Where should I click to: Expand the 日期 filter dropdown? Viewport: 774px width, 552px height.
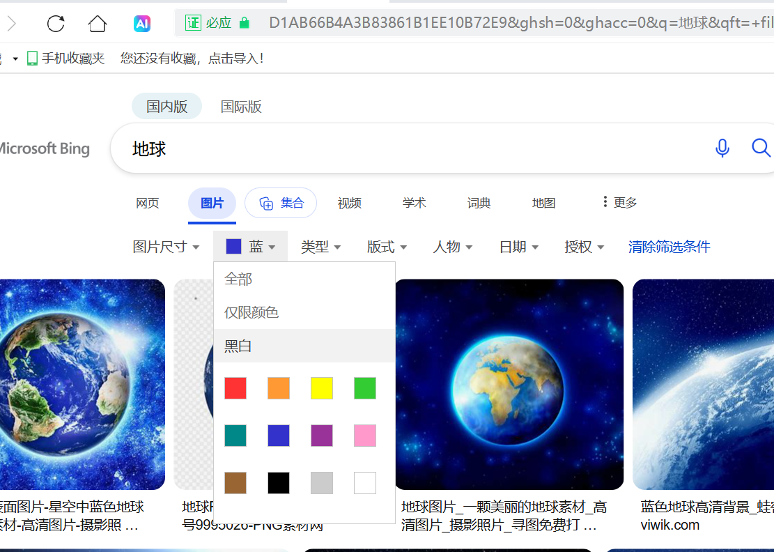click(519, 246)
